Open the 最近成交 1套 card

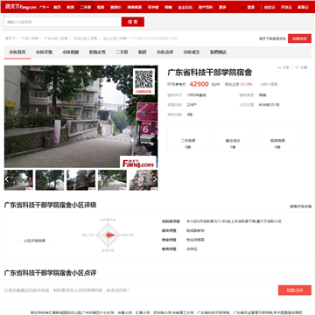tap(233, 137)
